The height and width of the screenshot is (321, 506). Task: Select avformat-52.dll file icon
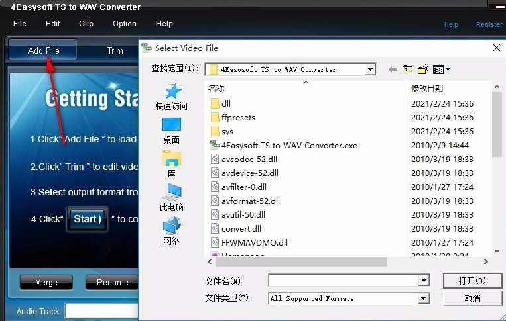pyautogui.click(x=215, y=201)
